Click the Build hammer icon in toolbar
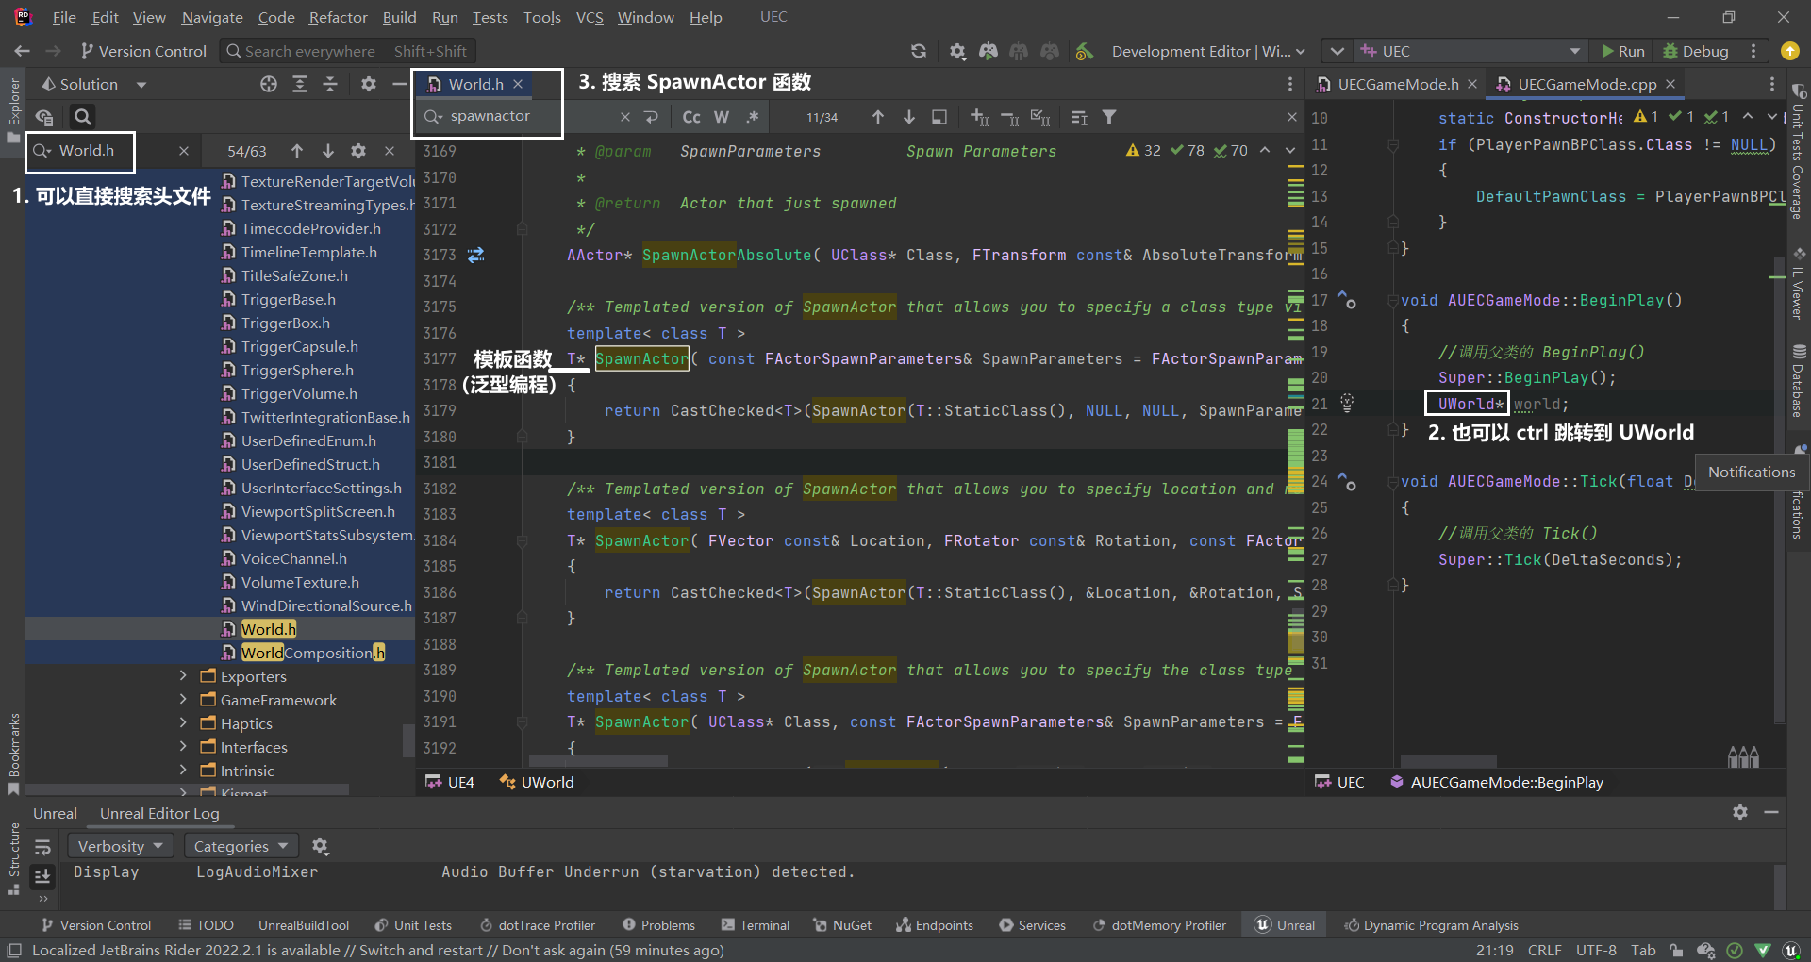1811x962 pixels. [1085, 52]
